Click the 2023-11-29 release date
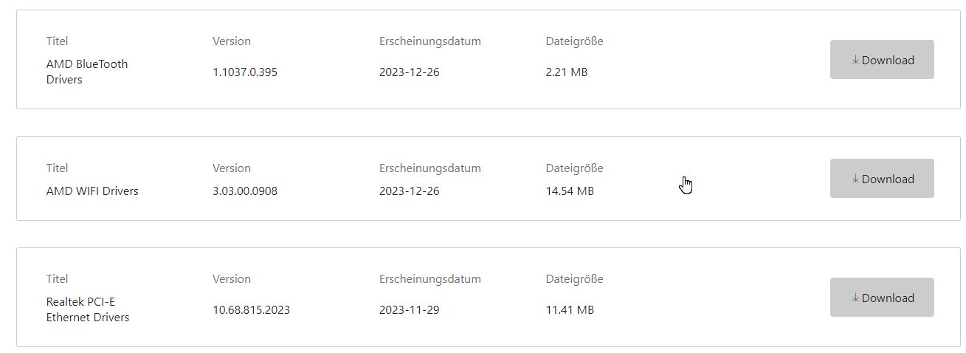Viewport: 966px width, 353px height. pyautogui.click(x=409, y=310)
